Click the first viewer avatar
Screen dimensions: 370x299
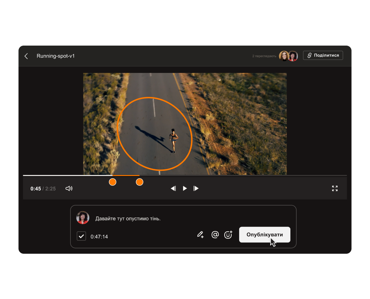(x=284, y=56)
